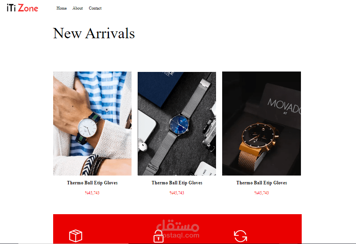Click the Movado label in third photo
The image size is (356, 244).
284,106
